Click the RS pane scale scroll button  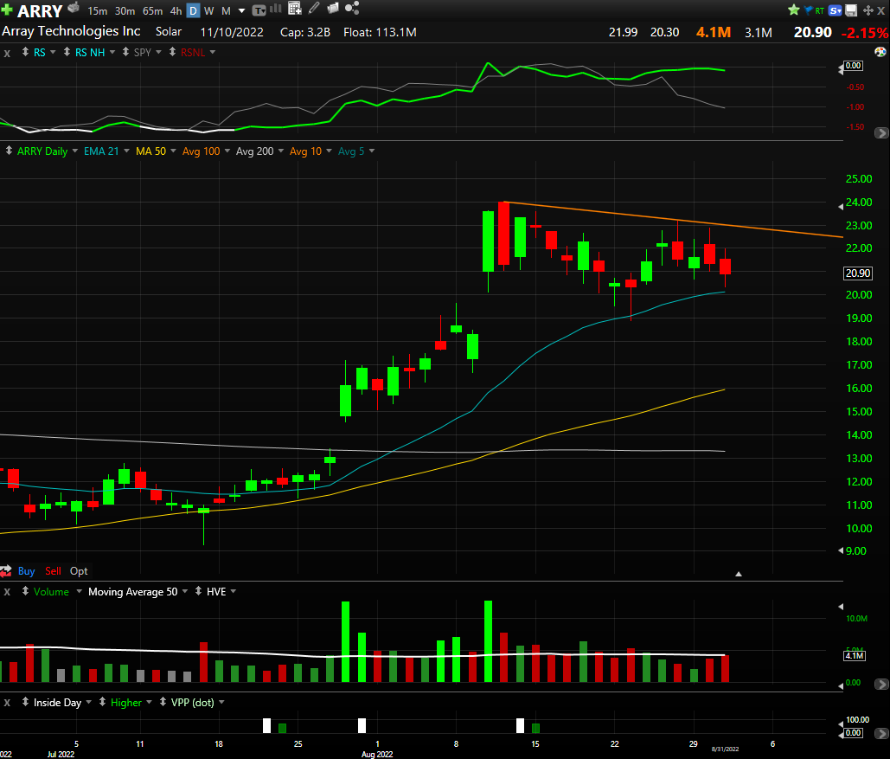tap(881, 133)
